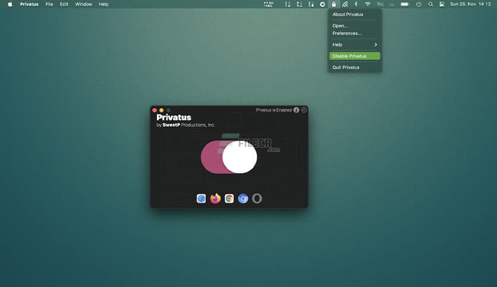The width and height of the screenshot is (497, 287).
Task: Choose Open... in the Privatus menu
Action: click(x=355, y=25)
